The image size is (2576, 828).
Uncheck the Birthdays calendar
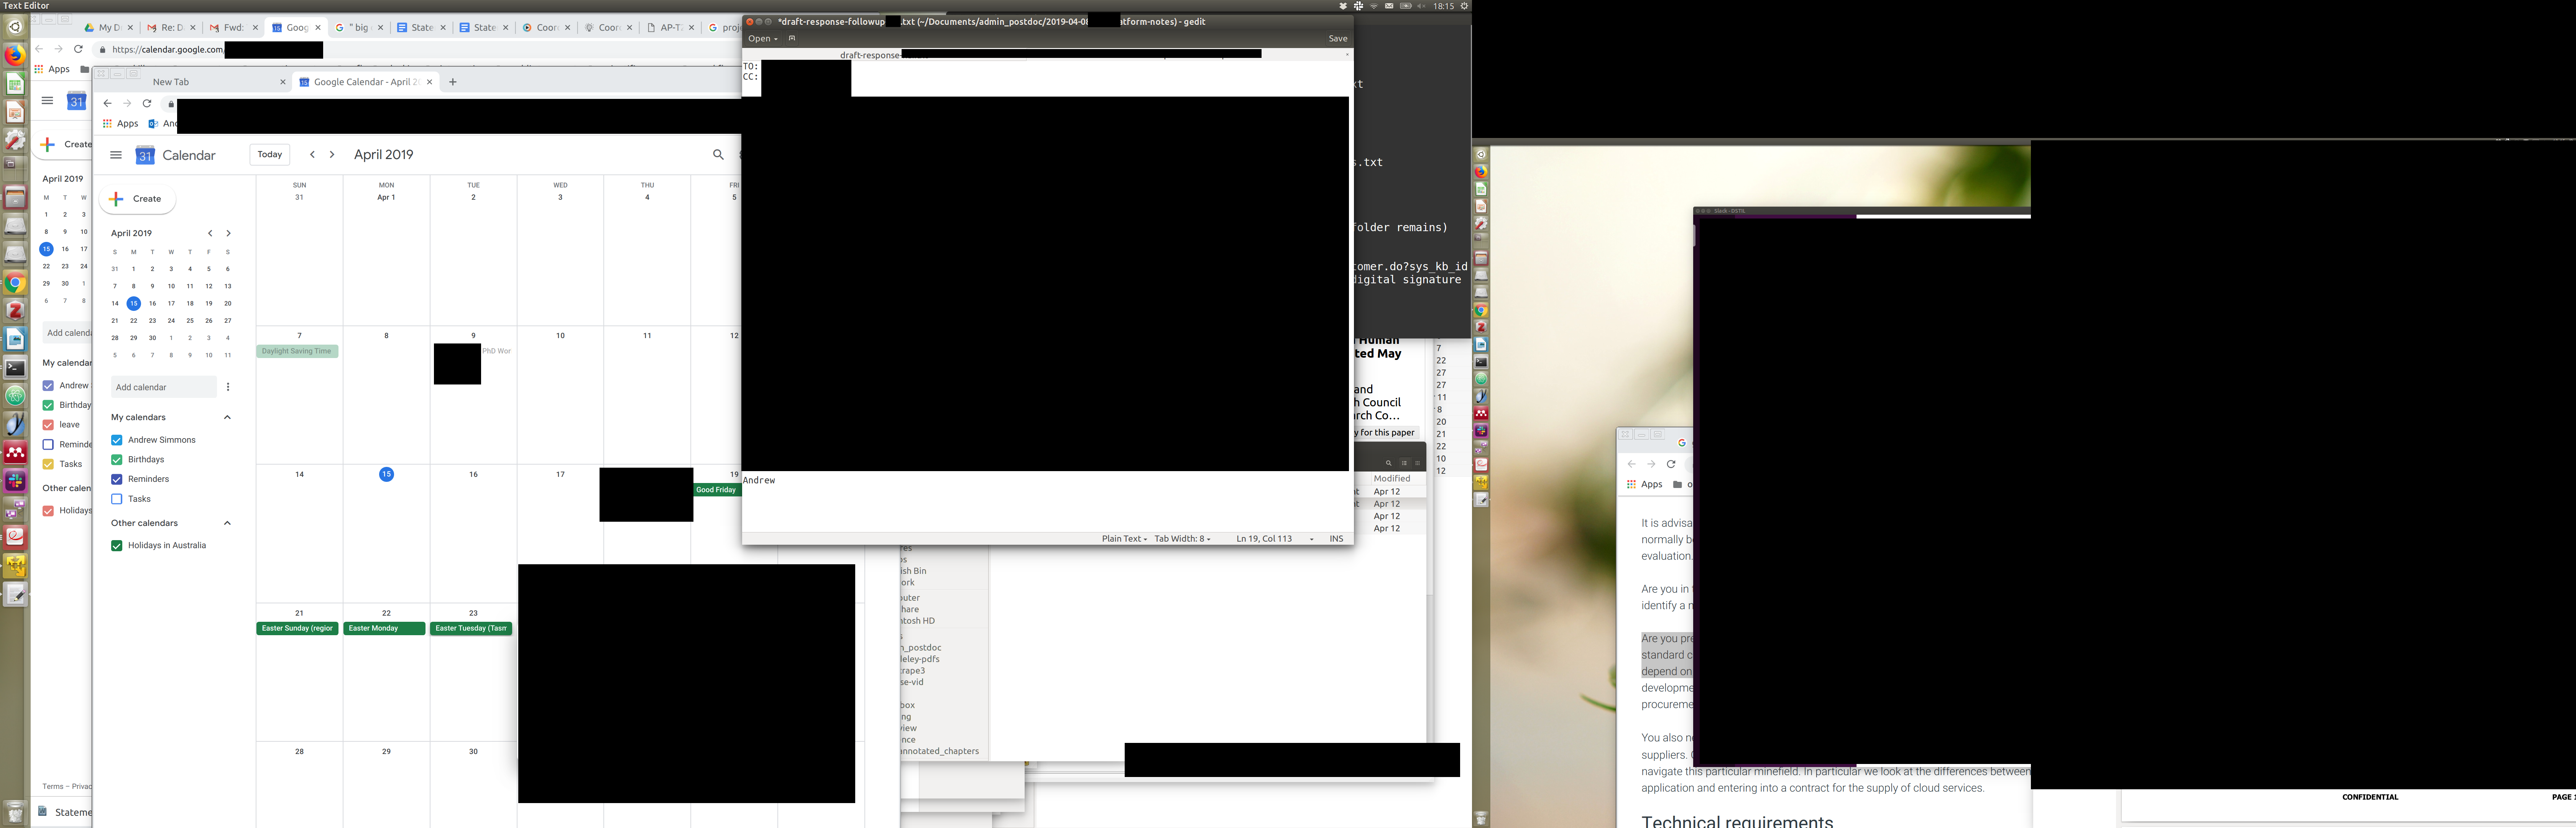(x=117, y=460)
